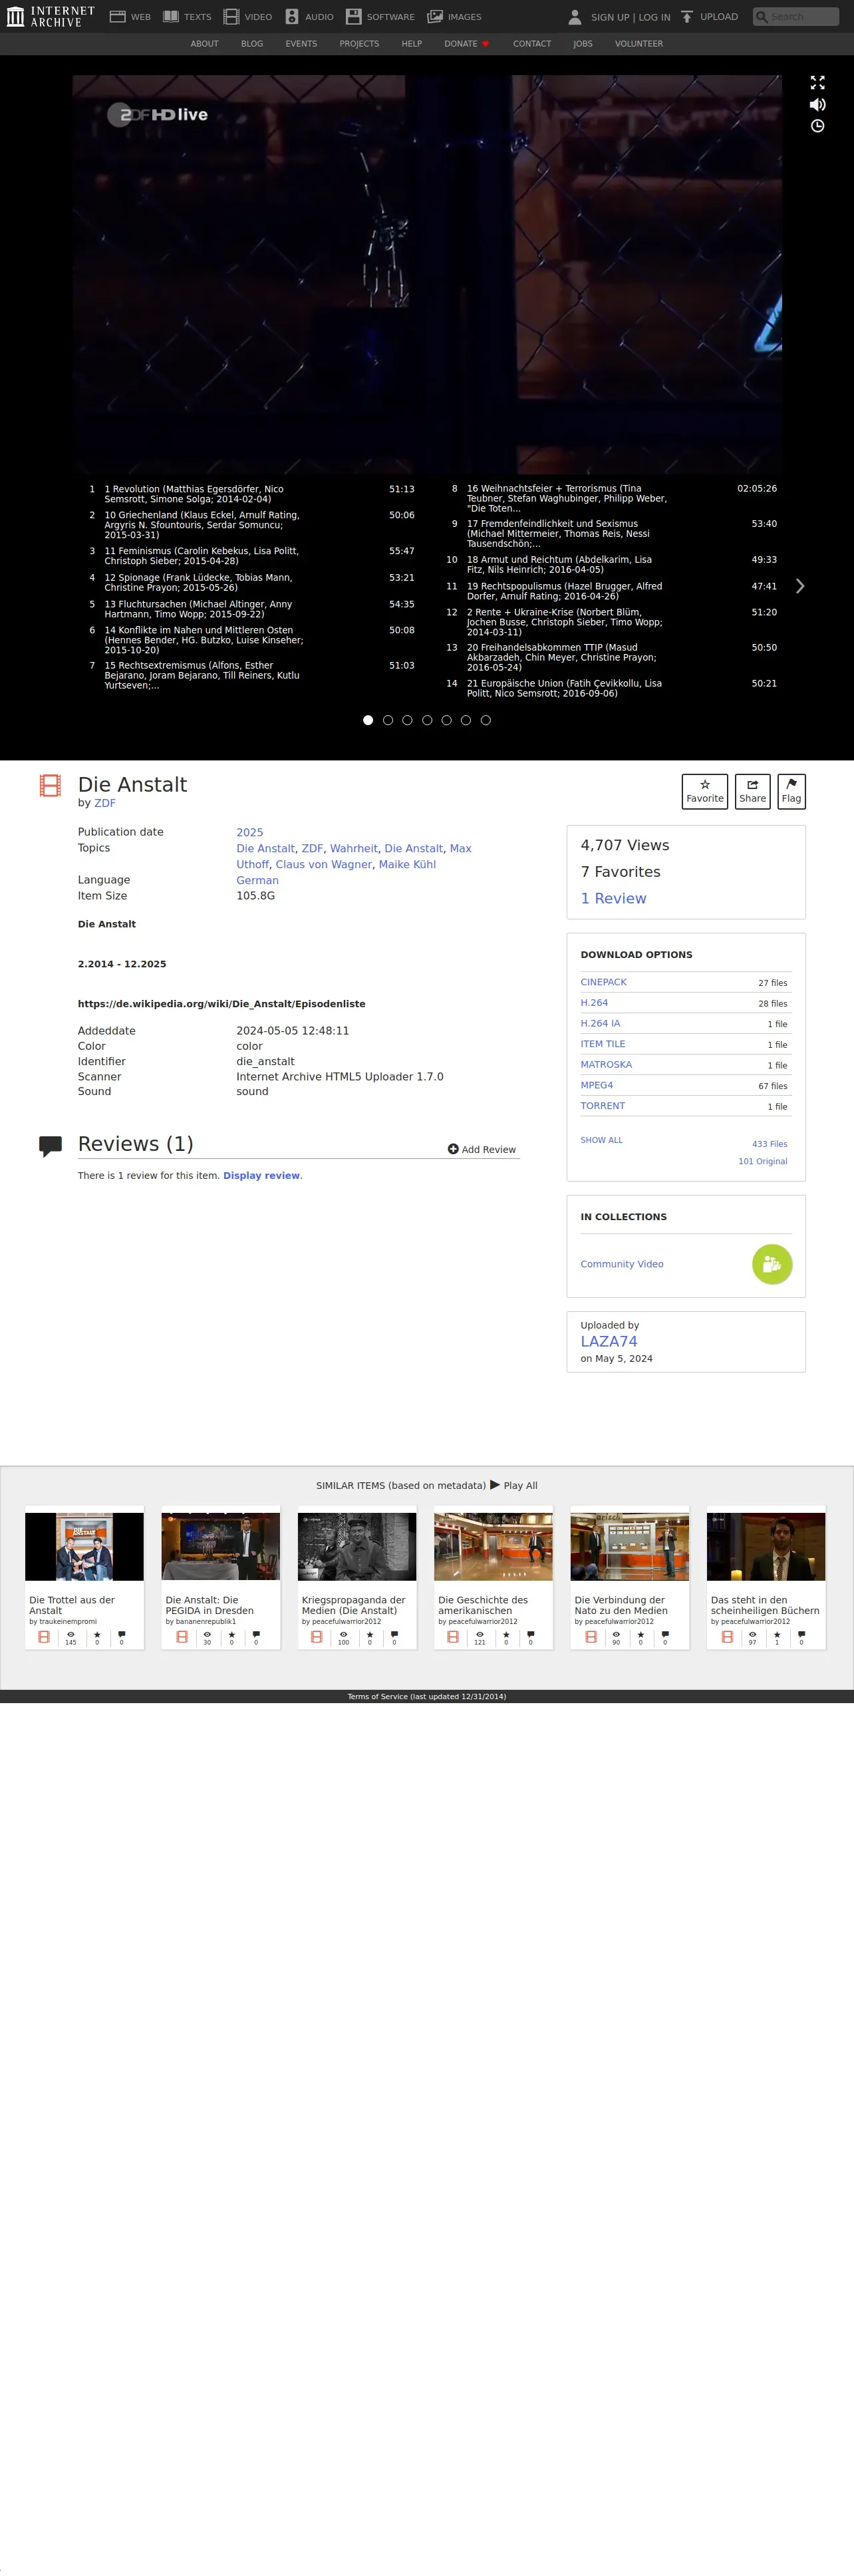Open uploader LAZA74 profile

pos(609,1341)
